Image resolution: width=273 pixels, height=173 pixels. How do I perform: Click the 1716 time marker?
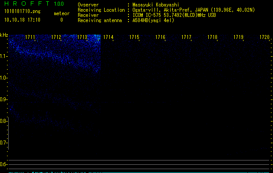coord(160,37)
